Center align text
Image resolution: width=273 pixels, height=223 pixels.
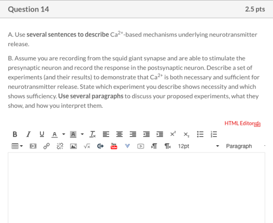coord(119,134)
